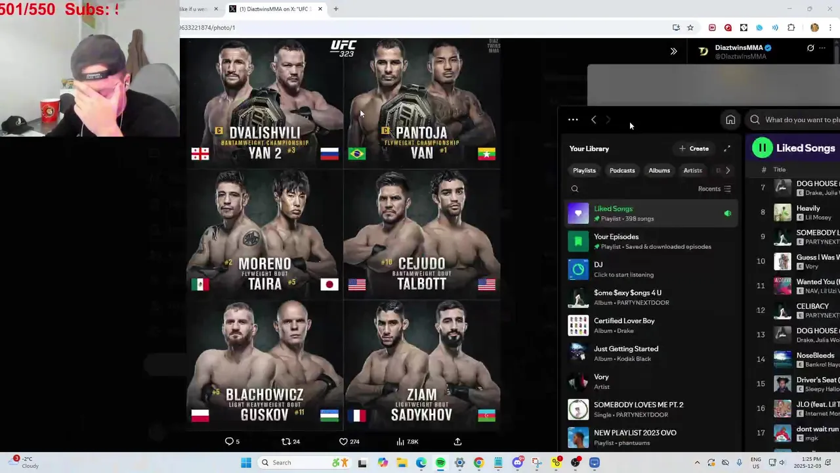Screen dimensions: 840x473
Task: Repost the tweet with 24 reposts
Action: 290,441
